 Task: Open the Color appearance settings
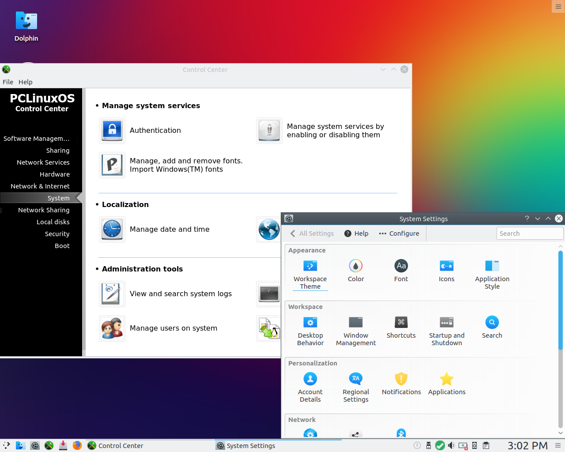pyautogui.click(x=356, y=271)
